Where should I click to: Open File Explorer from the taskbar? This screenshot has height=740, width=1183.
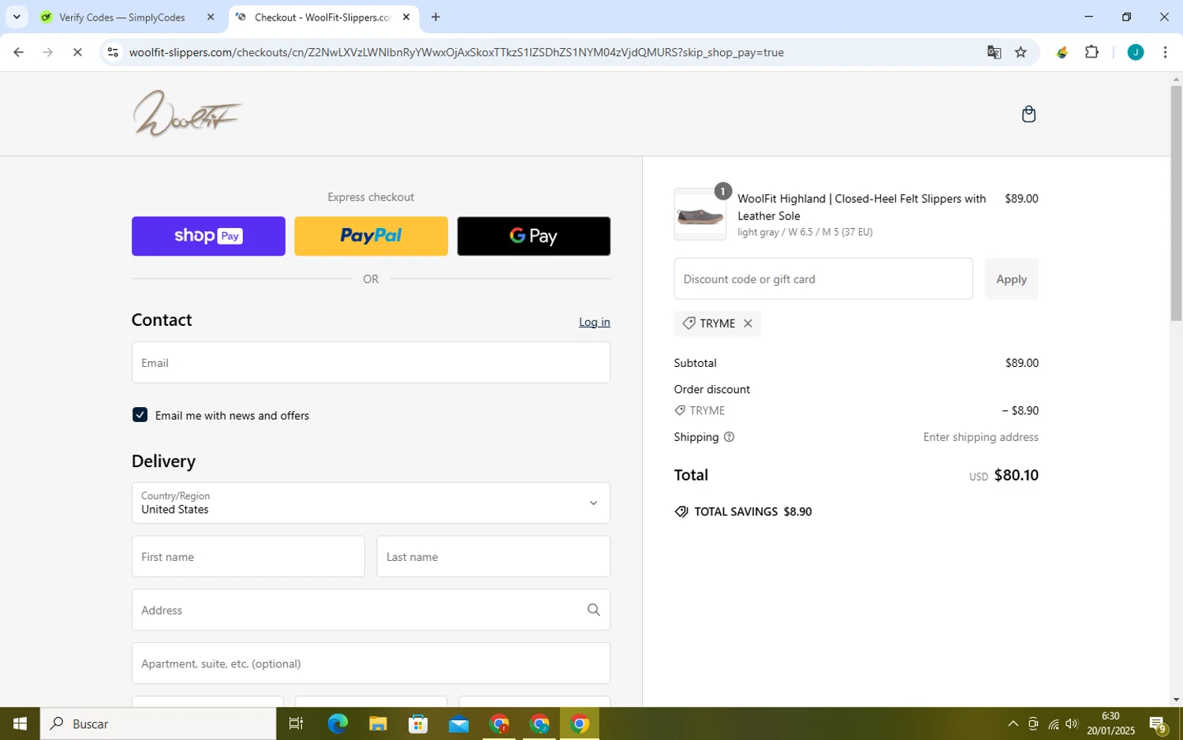pyautogui.click(x=378, y=723)
